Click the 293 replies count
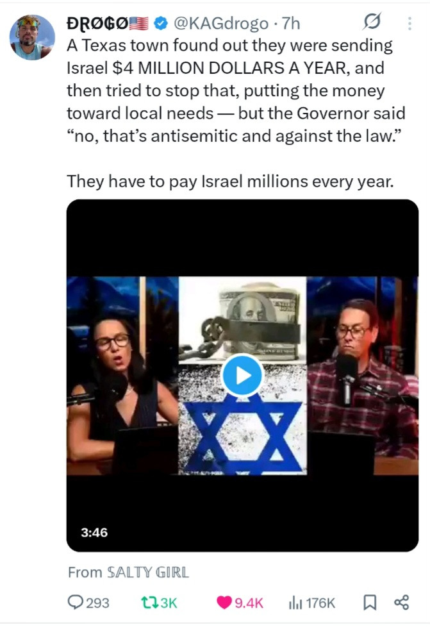The height and width of the screenshot is (627, 430). (97, 603)
